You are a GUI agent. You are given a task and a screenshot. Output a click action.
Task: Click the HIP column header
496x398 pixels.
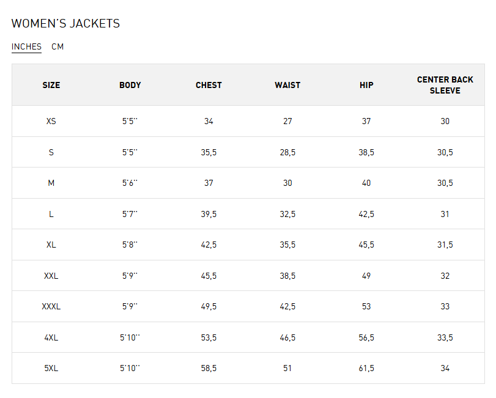366,85
